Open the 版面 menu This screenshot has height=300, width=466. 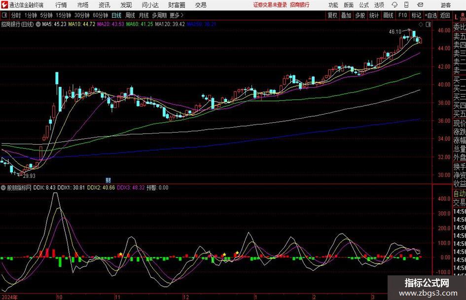tap(349, 5)
